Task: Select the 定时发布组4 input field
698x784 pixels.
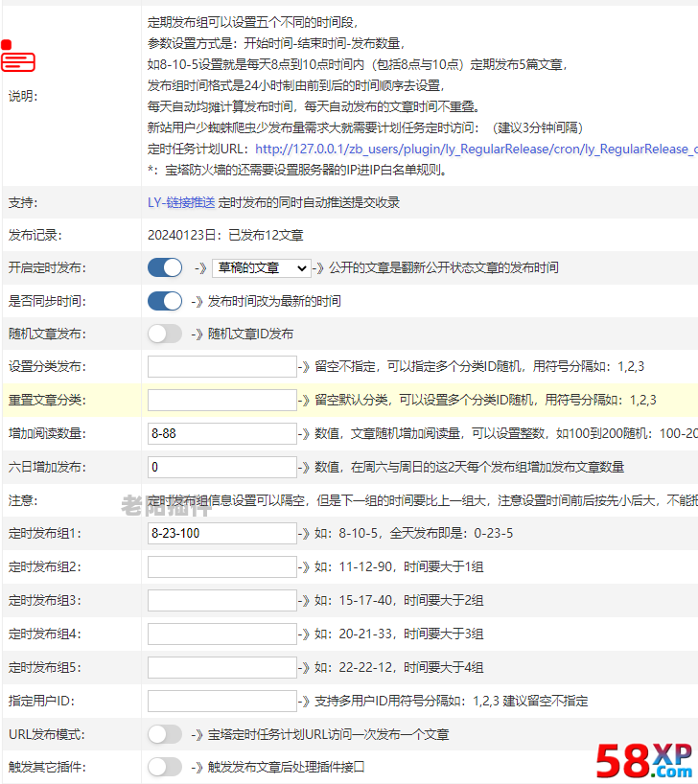Action: pyautogui.click(x=222, y=634)
